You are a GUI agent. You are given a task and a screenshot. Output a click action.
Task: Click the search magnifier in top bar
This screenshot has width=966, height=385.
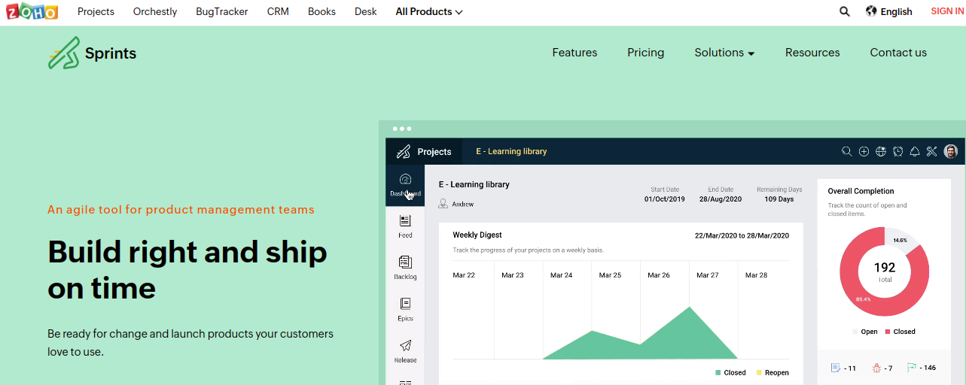(845, 11)
